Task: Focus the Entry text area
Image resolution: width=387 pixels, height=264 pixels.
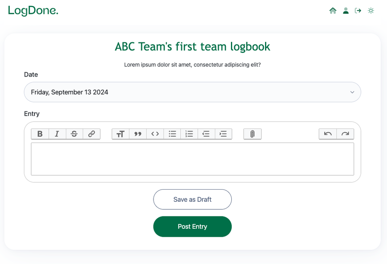Action: pyautogui.click(x=192, y=159)
